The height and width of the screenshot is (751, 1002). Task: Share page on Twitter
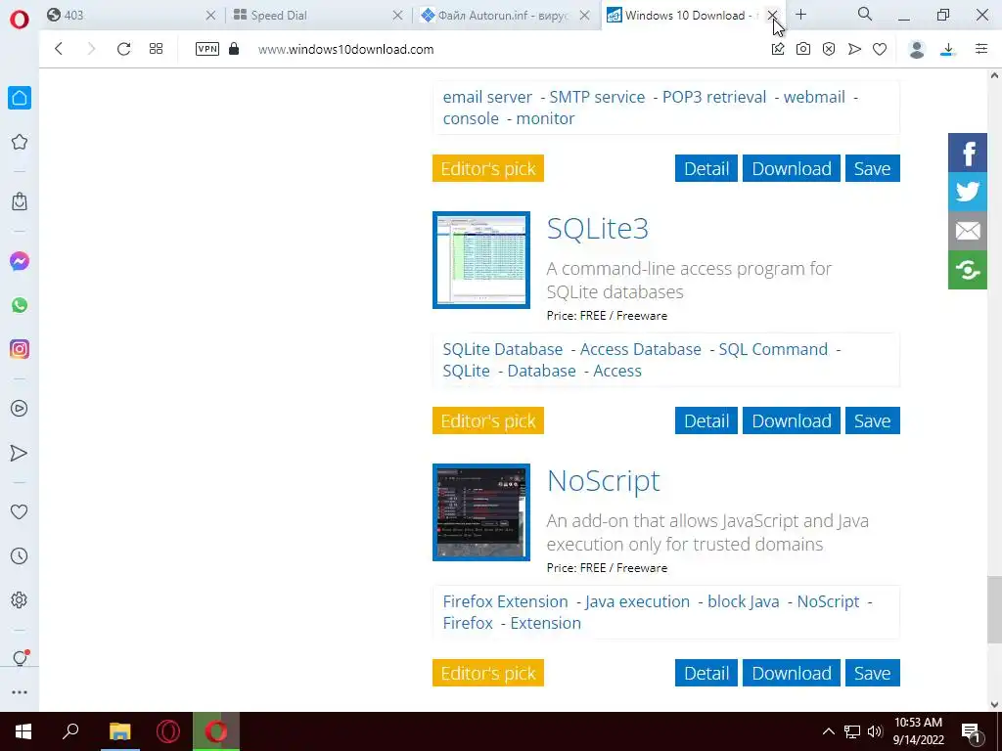coord(968,192)
